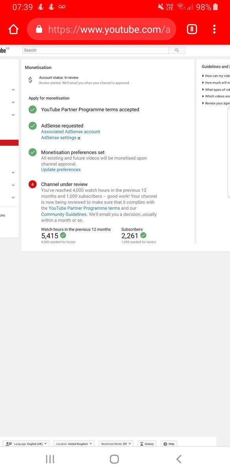Click green checkmark next to AdSense requested
The image size is (230, 473).
[x=33, y=126]
